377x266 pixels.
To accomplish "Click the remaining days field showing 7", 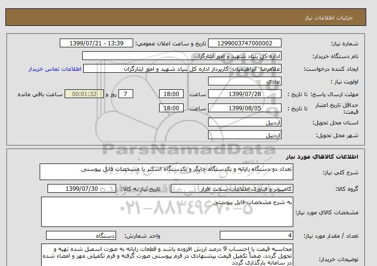I will (125, 94).
